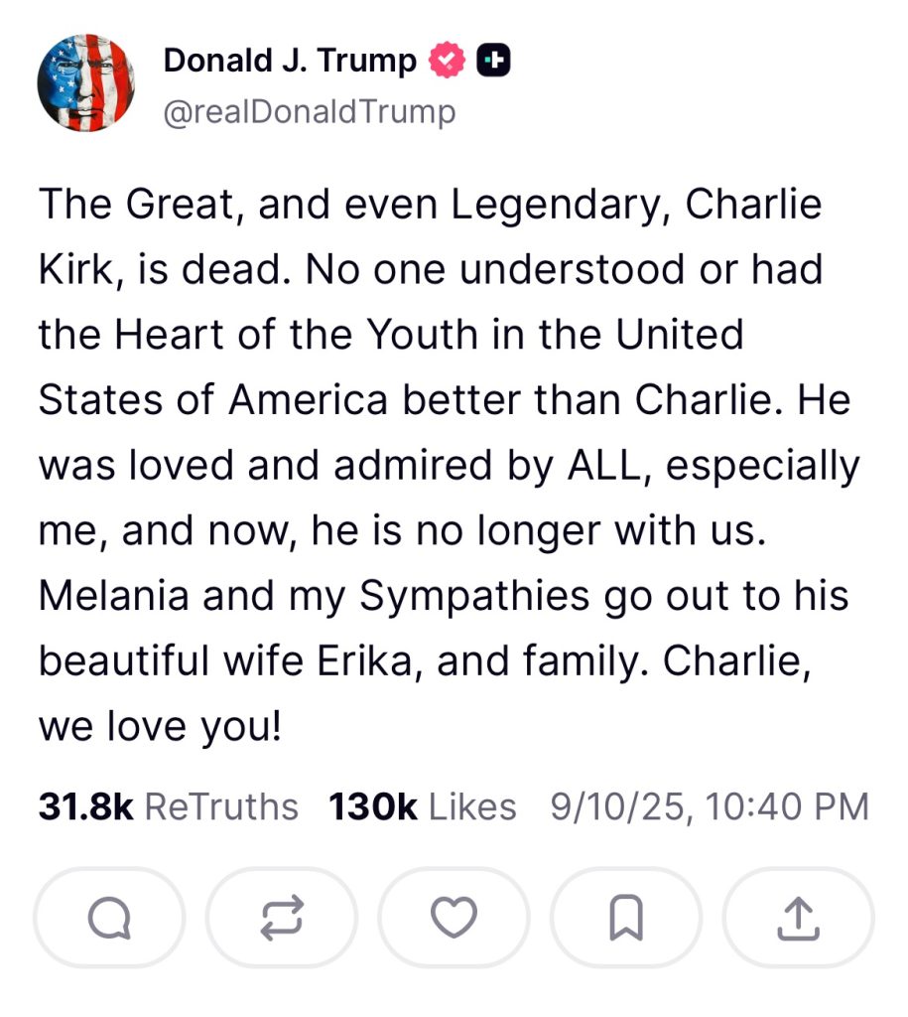Click the black plus badge beside name
This screenshot has height=1017, width=908.
[x=493, y=62]
